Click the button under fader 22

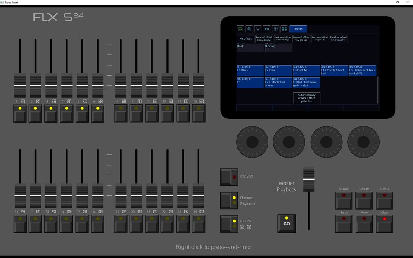click(167, 224)
